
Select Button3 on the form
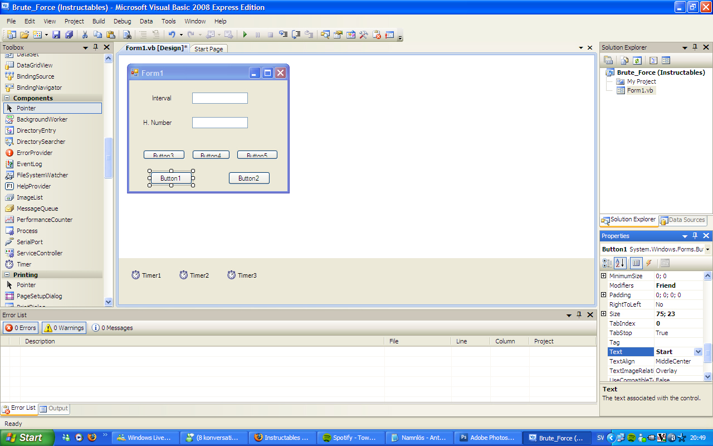point(164,155)
